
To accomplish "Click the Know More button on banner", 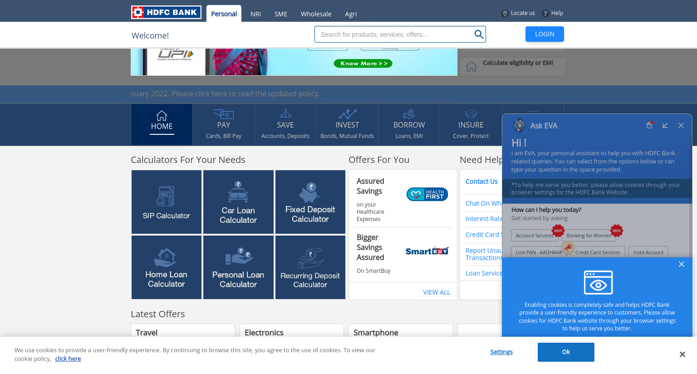I will click(x=363, y=64).
